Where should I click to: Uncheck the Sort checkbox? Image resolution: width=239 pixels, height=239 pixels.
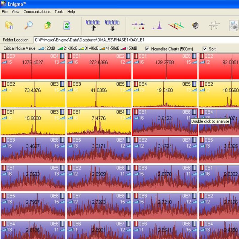click(x=205, y=49)
